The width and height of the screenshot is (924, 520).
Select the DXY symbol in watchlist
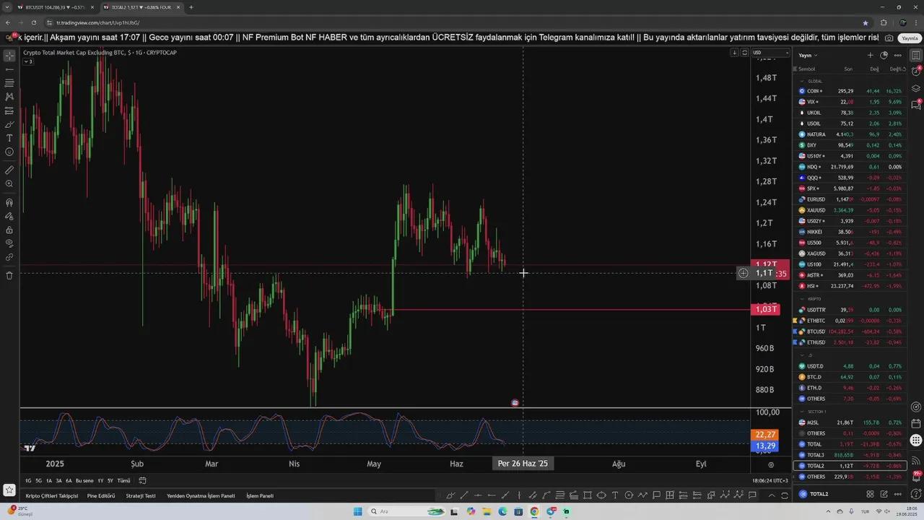click(x=851, y=145)
